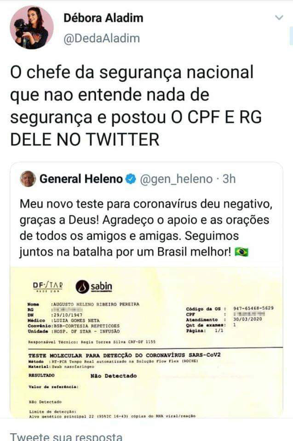The height and width of the screenshot is (441, 293).
Task: Click the "Não Detectado" result beside RESULTADO
Action: [x=114, y=376]
